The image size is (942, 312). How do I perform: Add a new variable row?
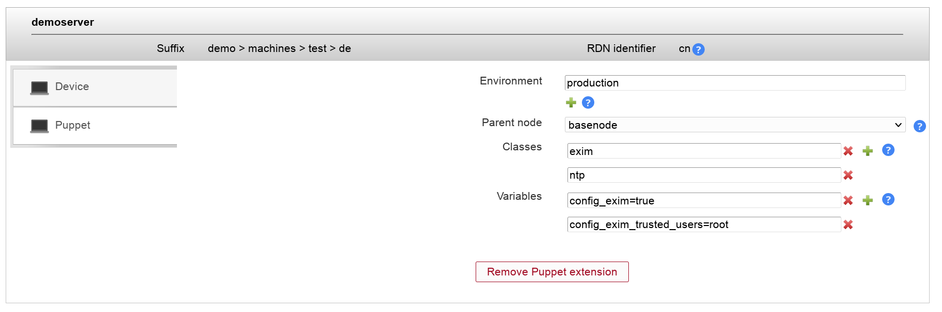point(868,200)
